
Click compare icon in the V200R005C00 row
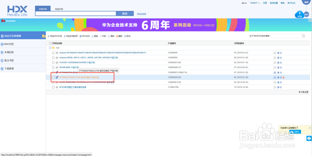[x=278, y=77]
